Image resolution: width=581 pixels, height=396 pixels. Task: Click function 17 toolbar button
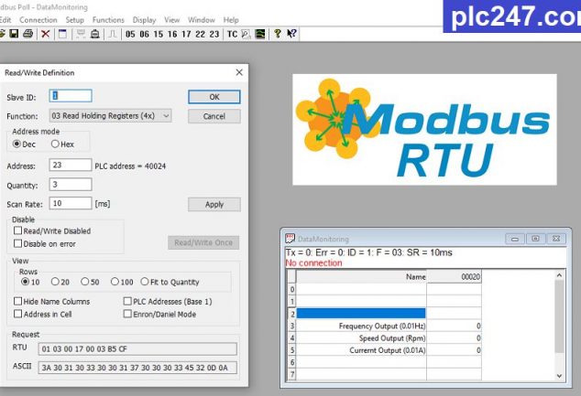click(186, 35)
